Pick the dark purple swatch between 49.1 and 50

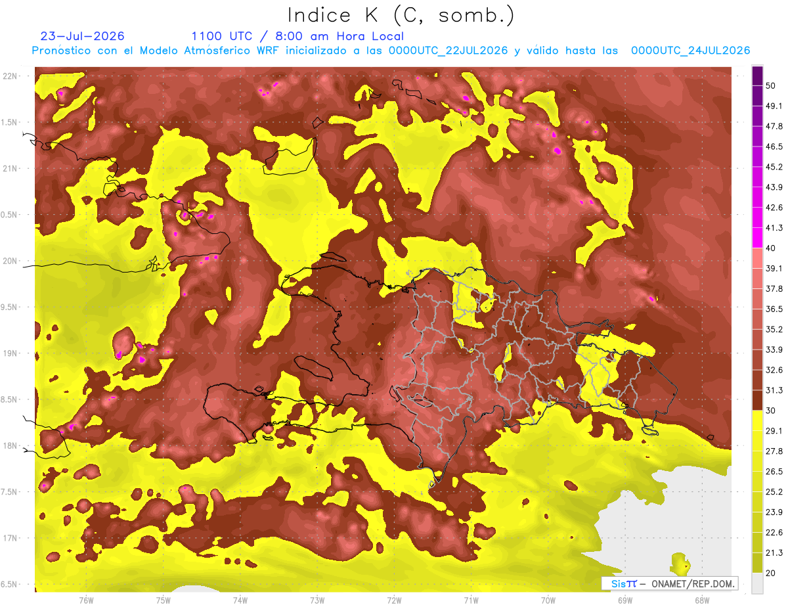pos(757,96)
